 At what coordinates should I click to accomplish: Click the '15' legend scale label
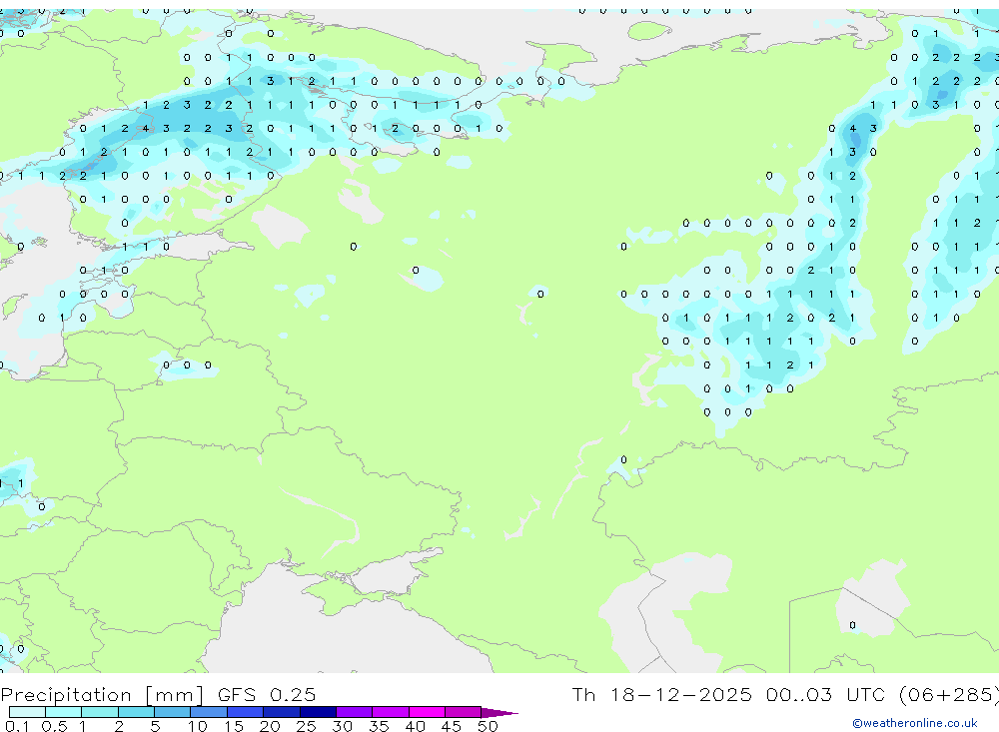coord(233,726)
